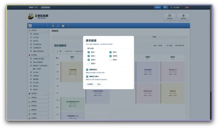Click the 顯示原始表格 button

[x=180, y=45]
